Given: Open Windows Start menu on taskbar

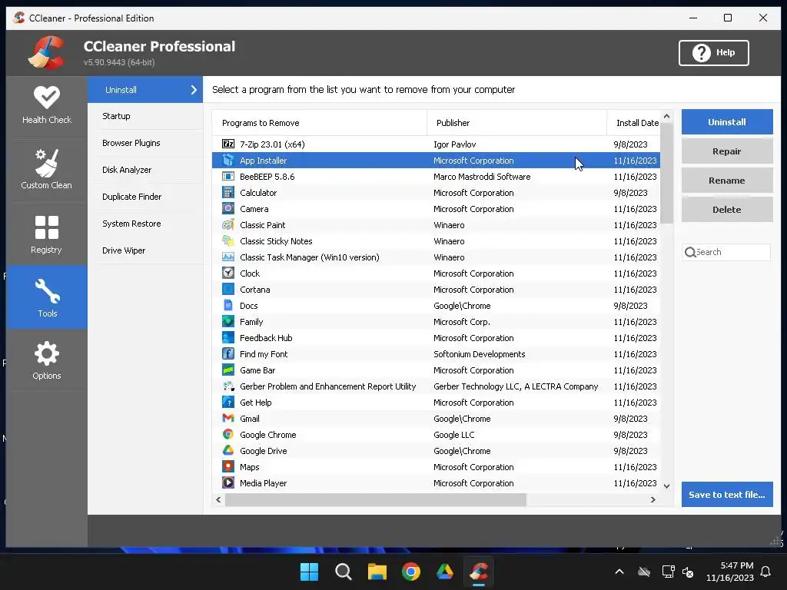Looking at the screenshot, I should [309, 572].
